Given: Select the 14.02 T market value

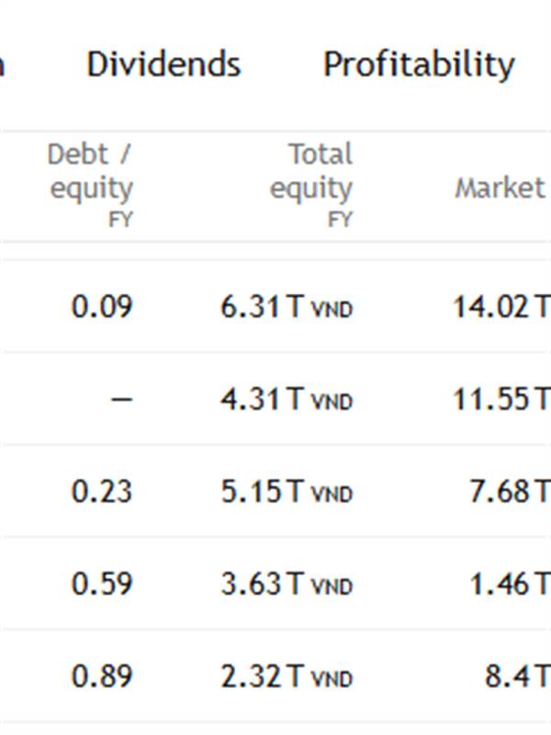Looking at the screenshot, I should tap(501, 307).
